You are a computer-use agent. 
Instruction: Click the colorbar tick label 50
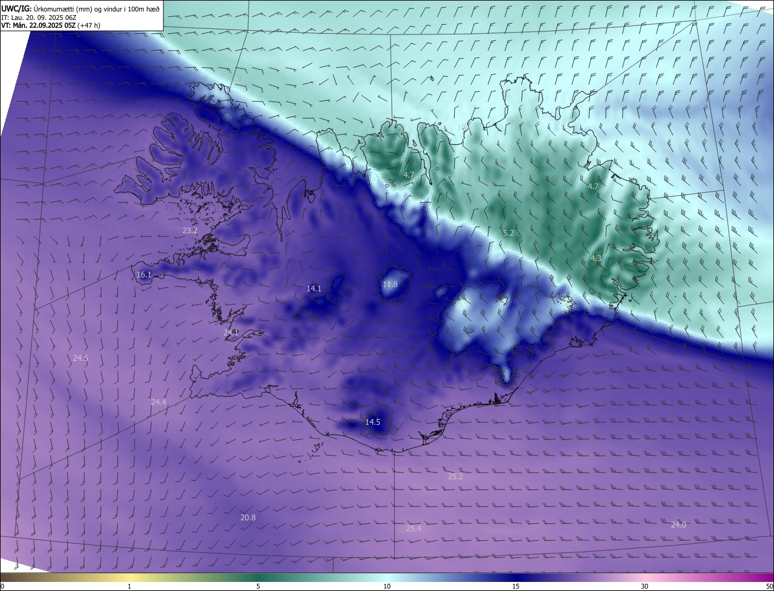click(769, 586)
